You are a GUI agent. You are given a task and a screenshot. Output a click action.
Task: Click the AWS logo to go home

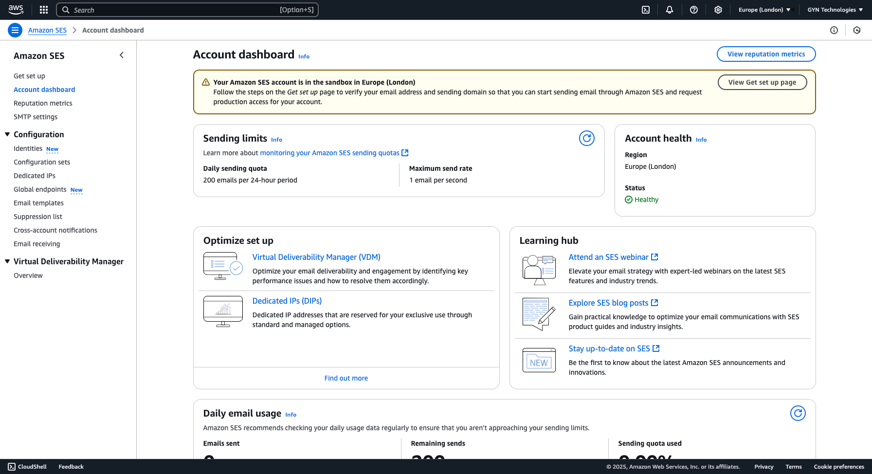16,10
